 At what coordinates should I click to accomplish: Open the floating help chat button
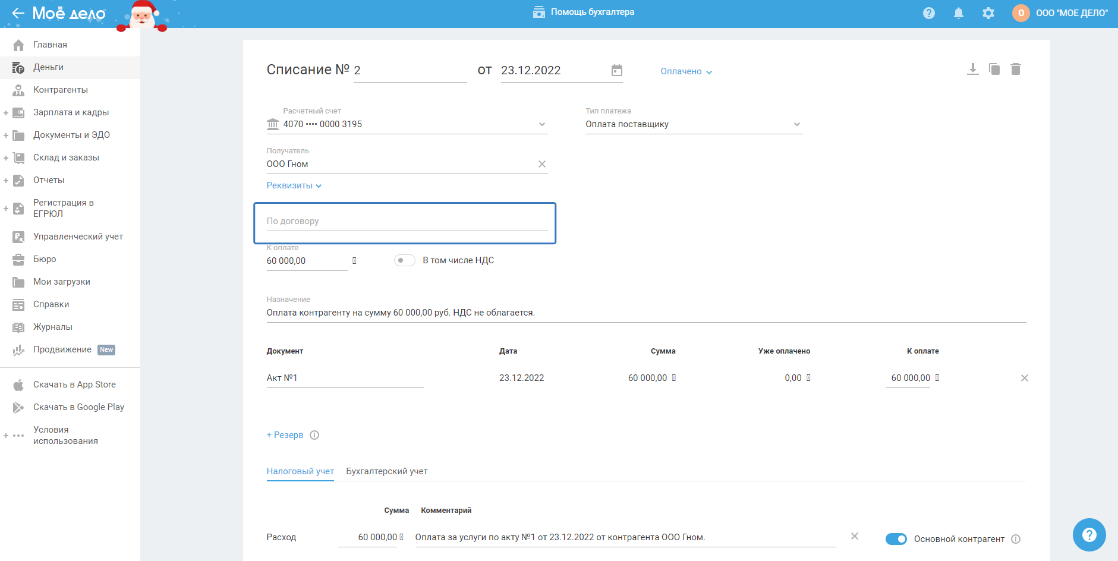1089,535
